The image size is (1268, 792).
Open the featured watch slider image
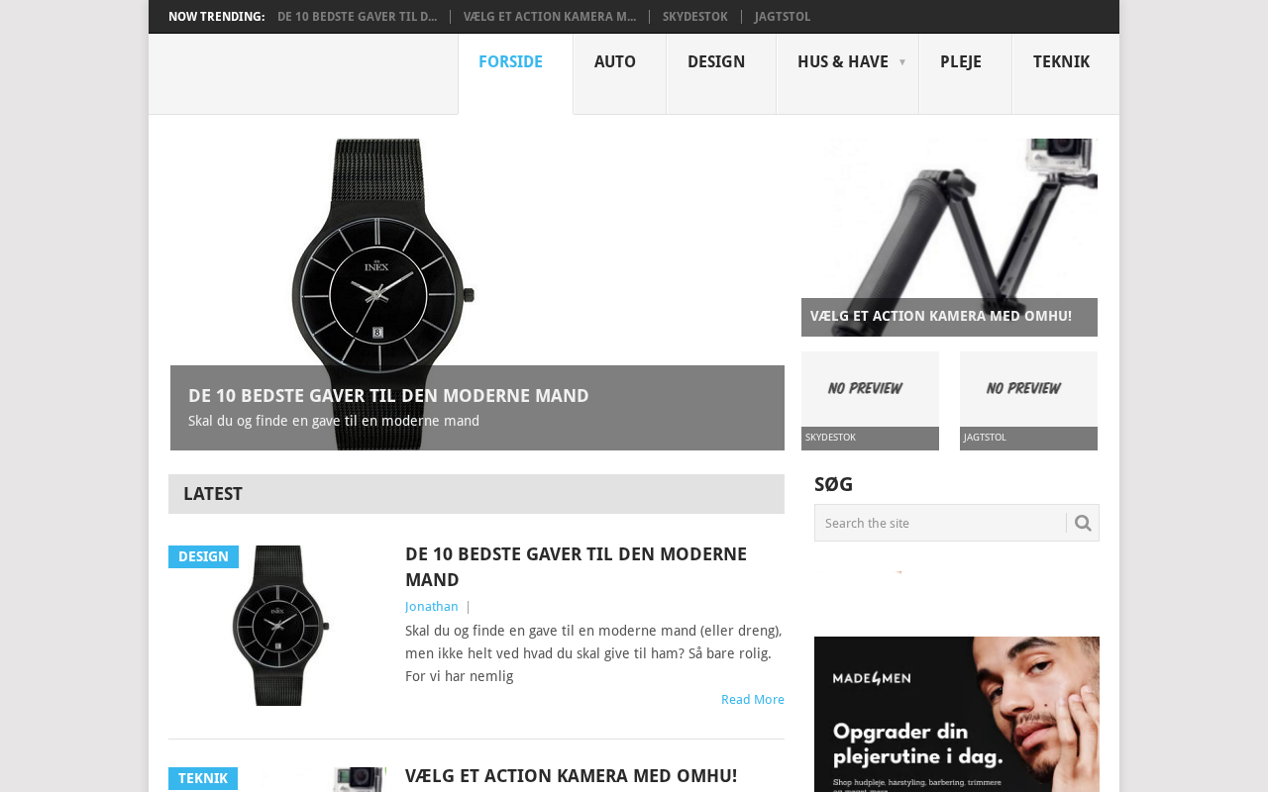(476, 294)
